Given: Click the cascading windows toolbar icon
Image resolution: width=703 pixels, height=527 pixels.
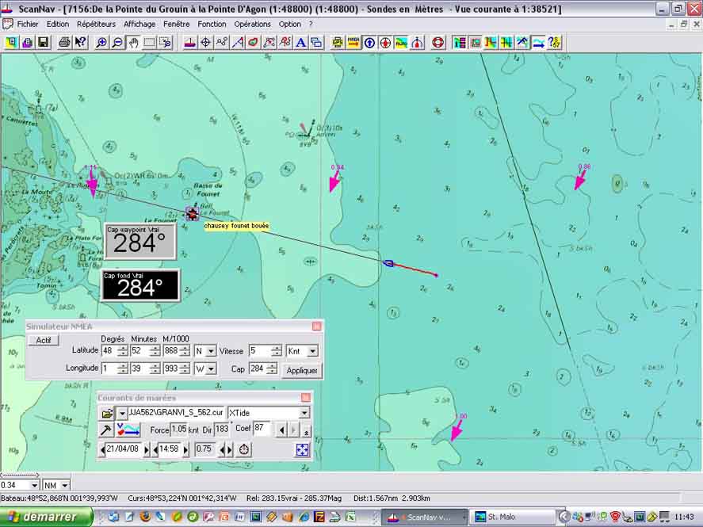Looking at the screenshot, I should [x=316, y=43].
